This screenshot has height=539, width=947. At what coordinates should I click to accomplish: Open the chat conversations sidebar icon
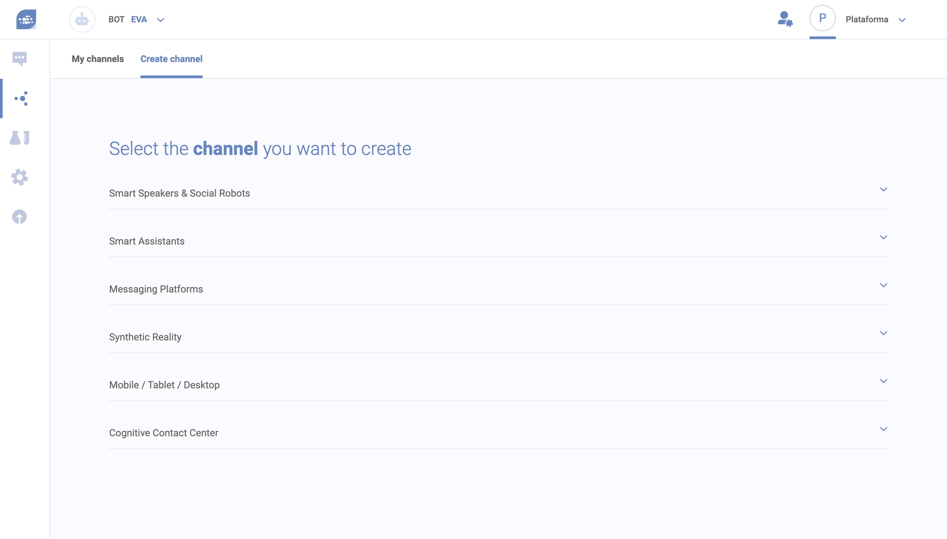click(19, 58)
